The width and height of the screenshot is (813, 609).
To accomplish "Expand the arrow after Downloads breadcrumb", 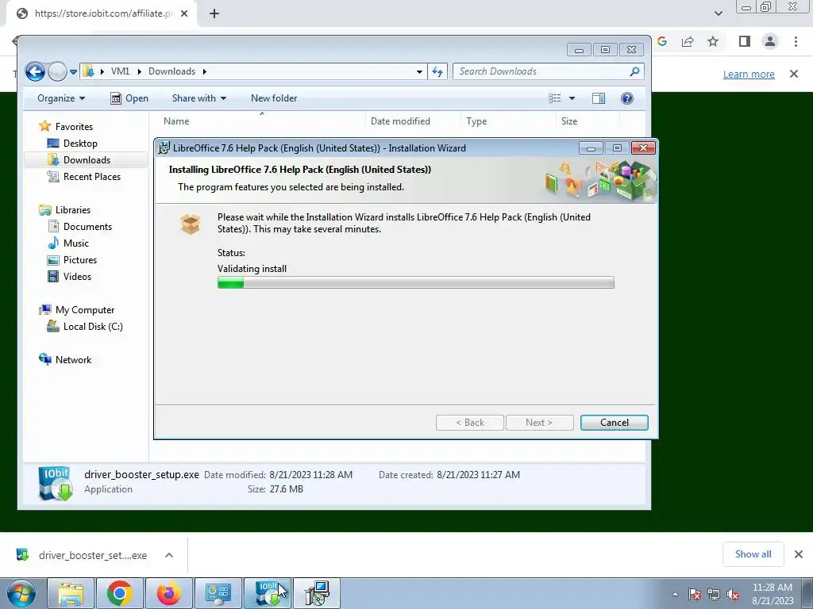I will tap(205, 71).
